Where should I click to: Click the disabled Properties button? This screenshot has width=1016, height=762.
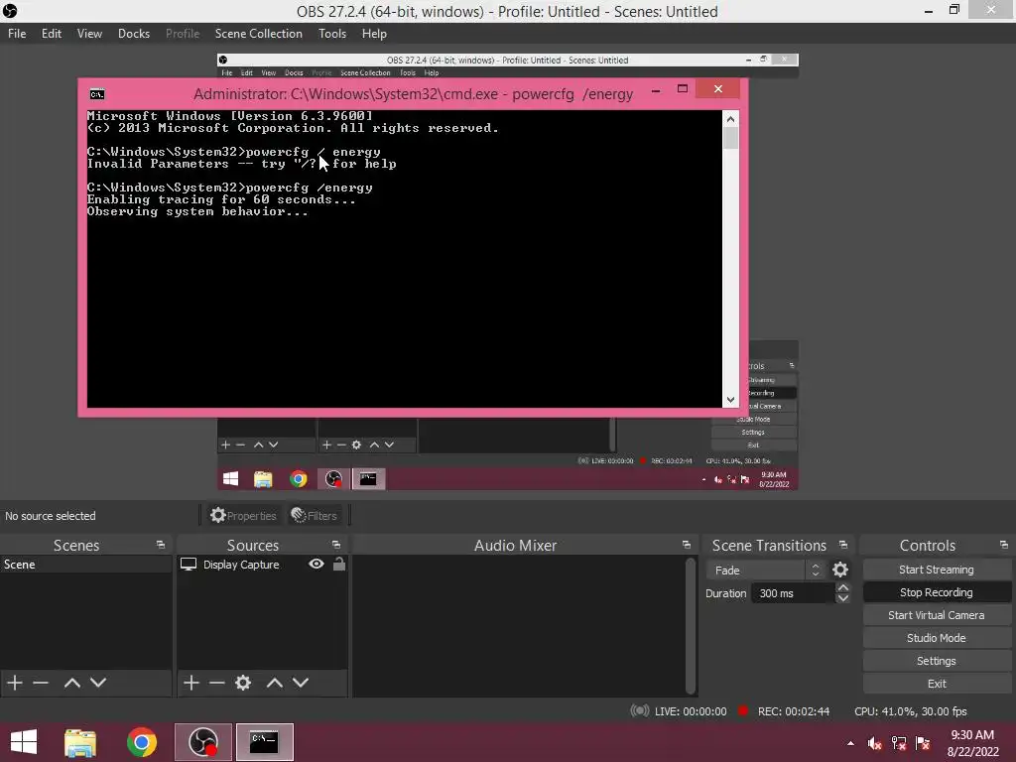coord(244,516)
